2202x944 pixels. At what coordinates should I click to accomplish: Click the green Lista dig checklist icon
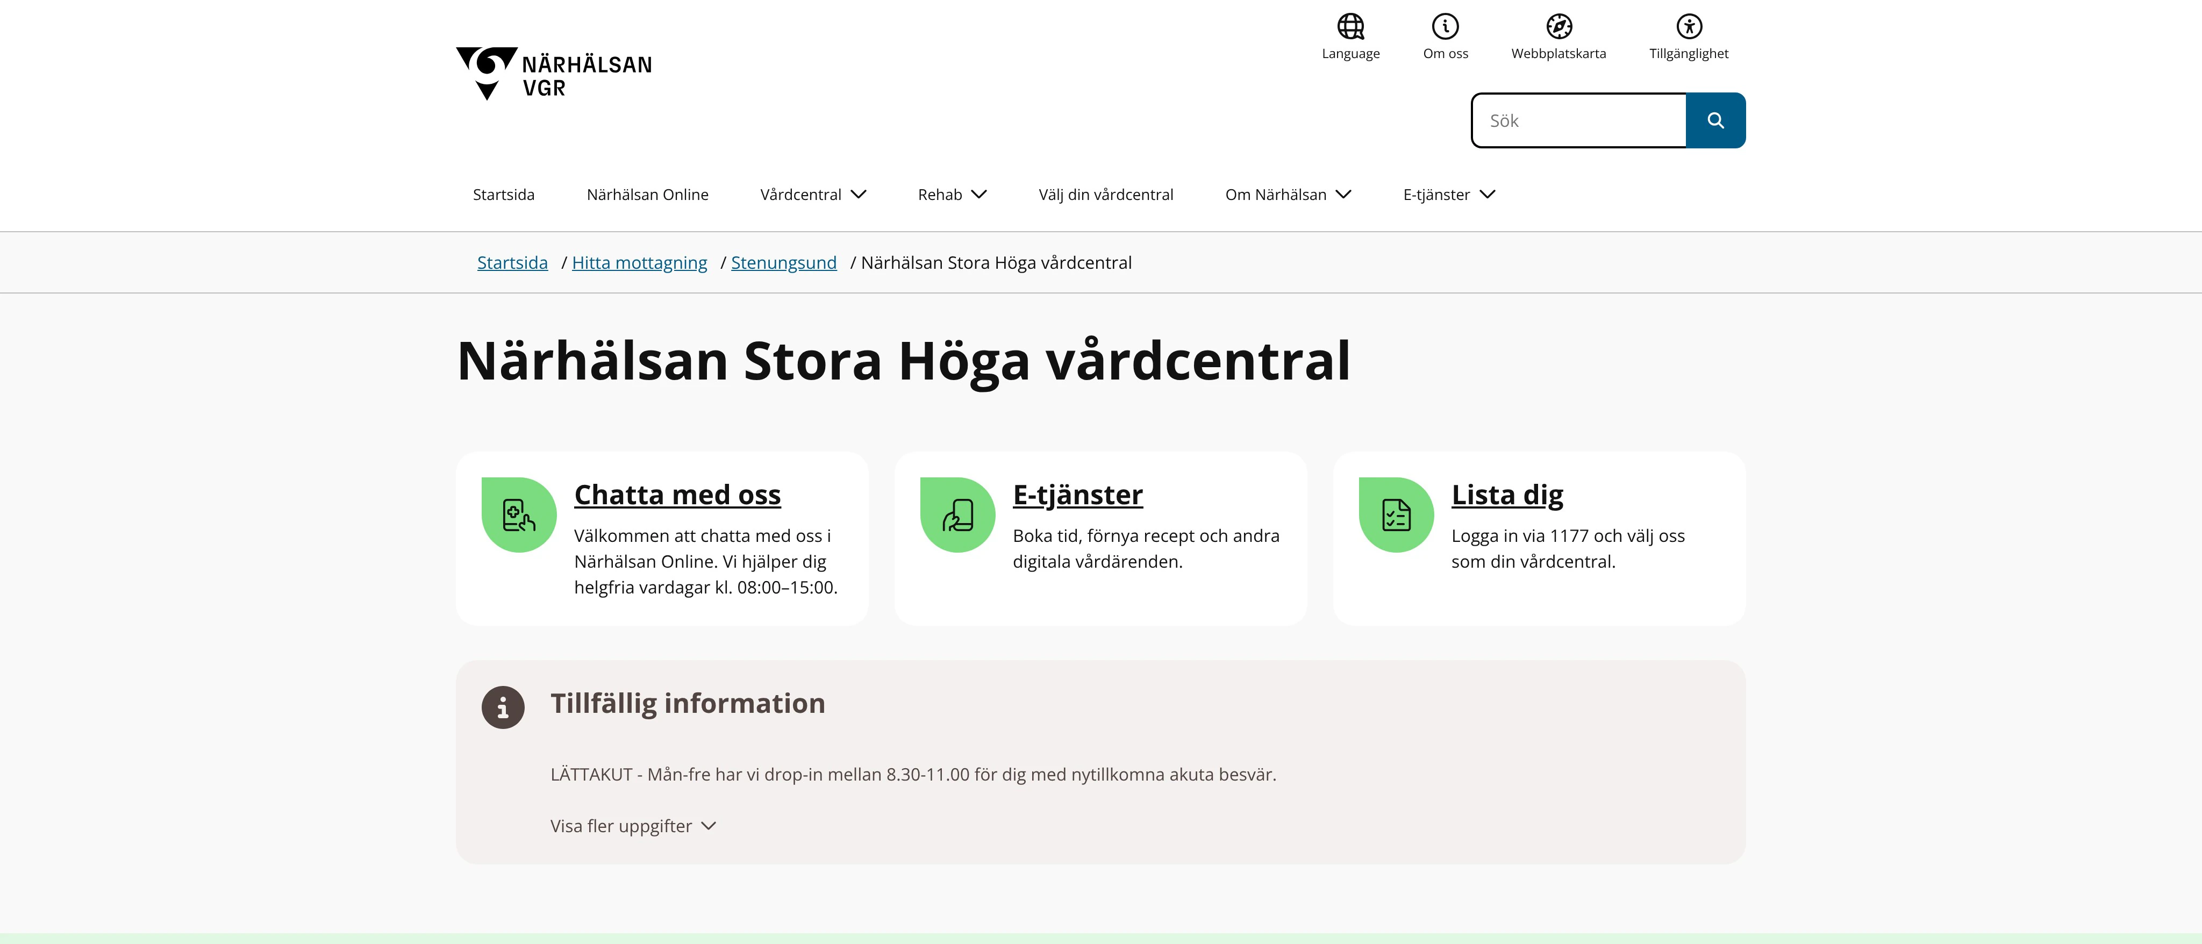[1396, 515]
